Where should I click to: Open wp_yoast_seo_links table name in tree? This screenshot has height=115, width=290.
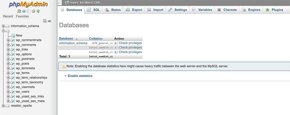click(30, 96)
